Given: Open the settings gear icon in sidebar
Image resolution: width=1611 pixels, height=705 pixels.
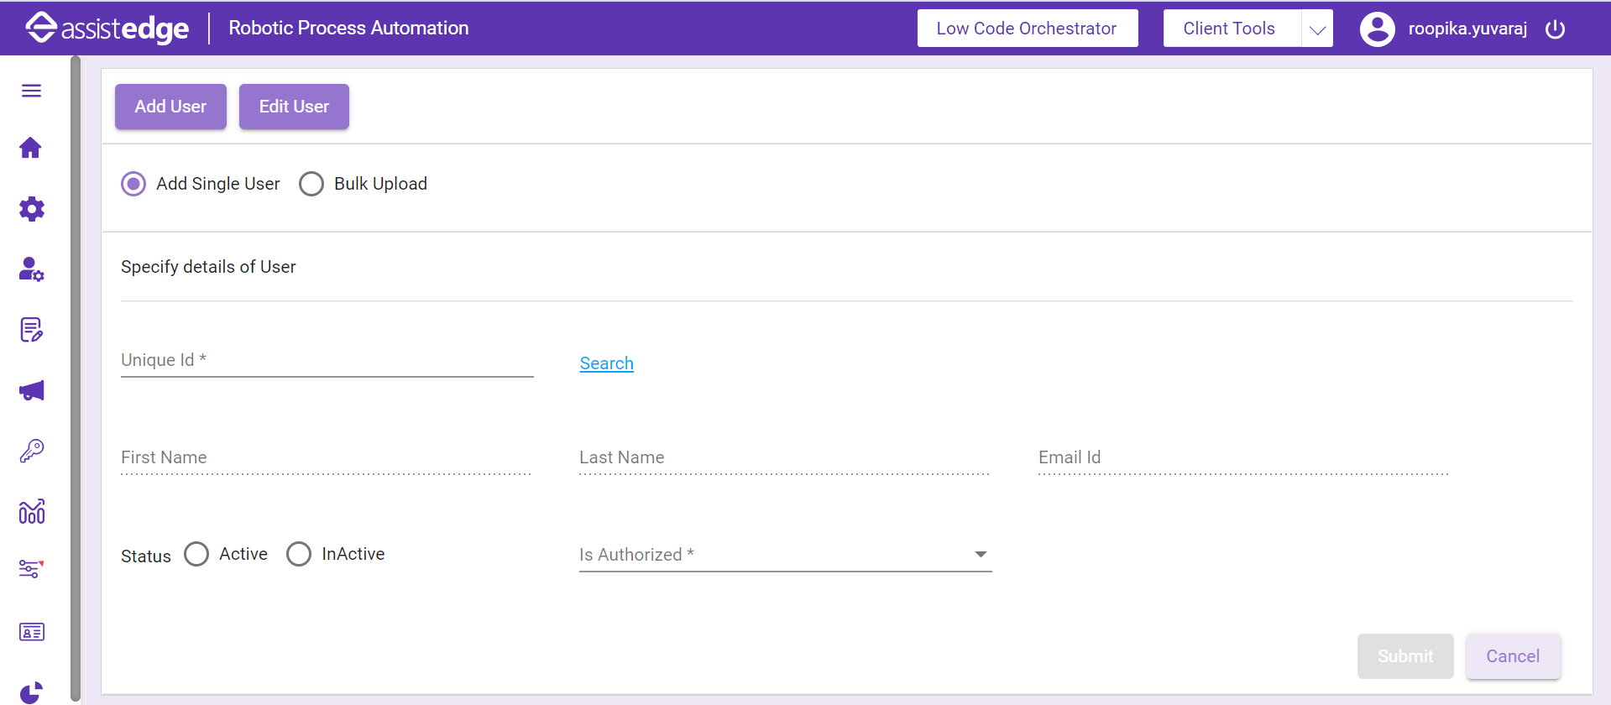Looking at the screenshot, I should tap(31, 209).
